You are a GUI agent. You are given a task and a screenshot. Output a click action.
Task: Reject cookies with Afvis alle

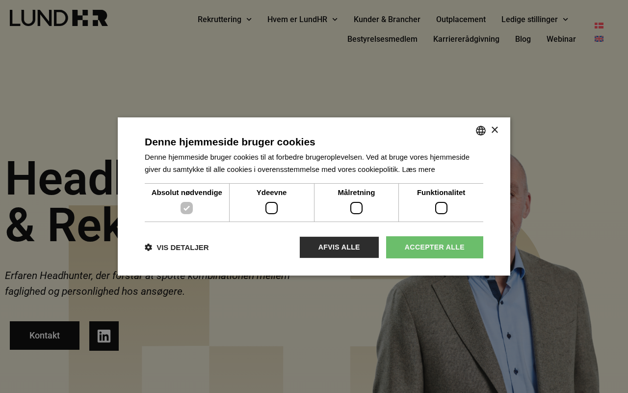coord(339,247)
